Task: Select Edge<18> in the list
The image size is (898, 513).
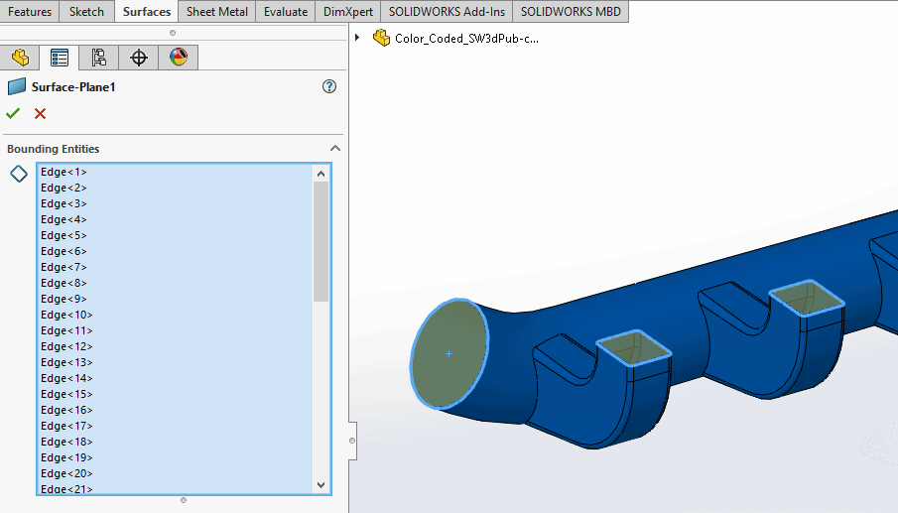Action: [x=176, y=442]
